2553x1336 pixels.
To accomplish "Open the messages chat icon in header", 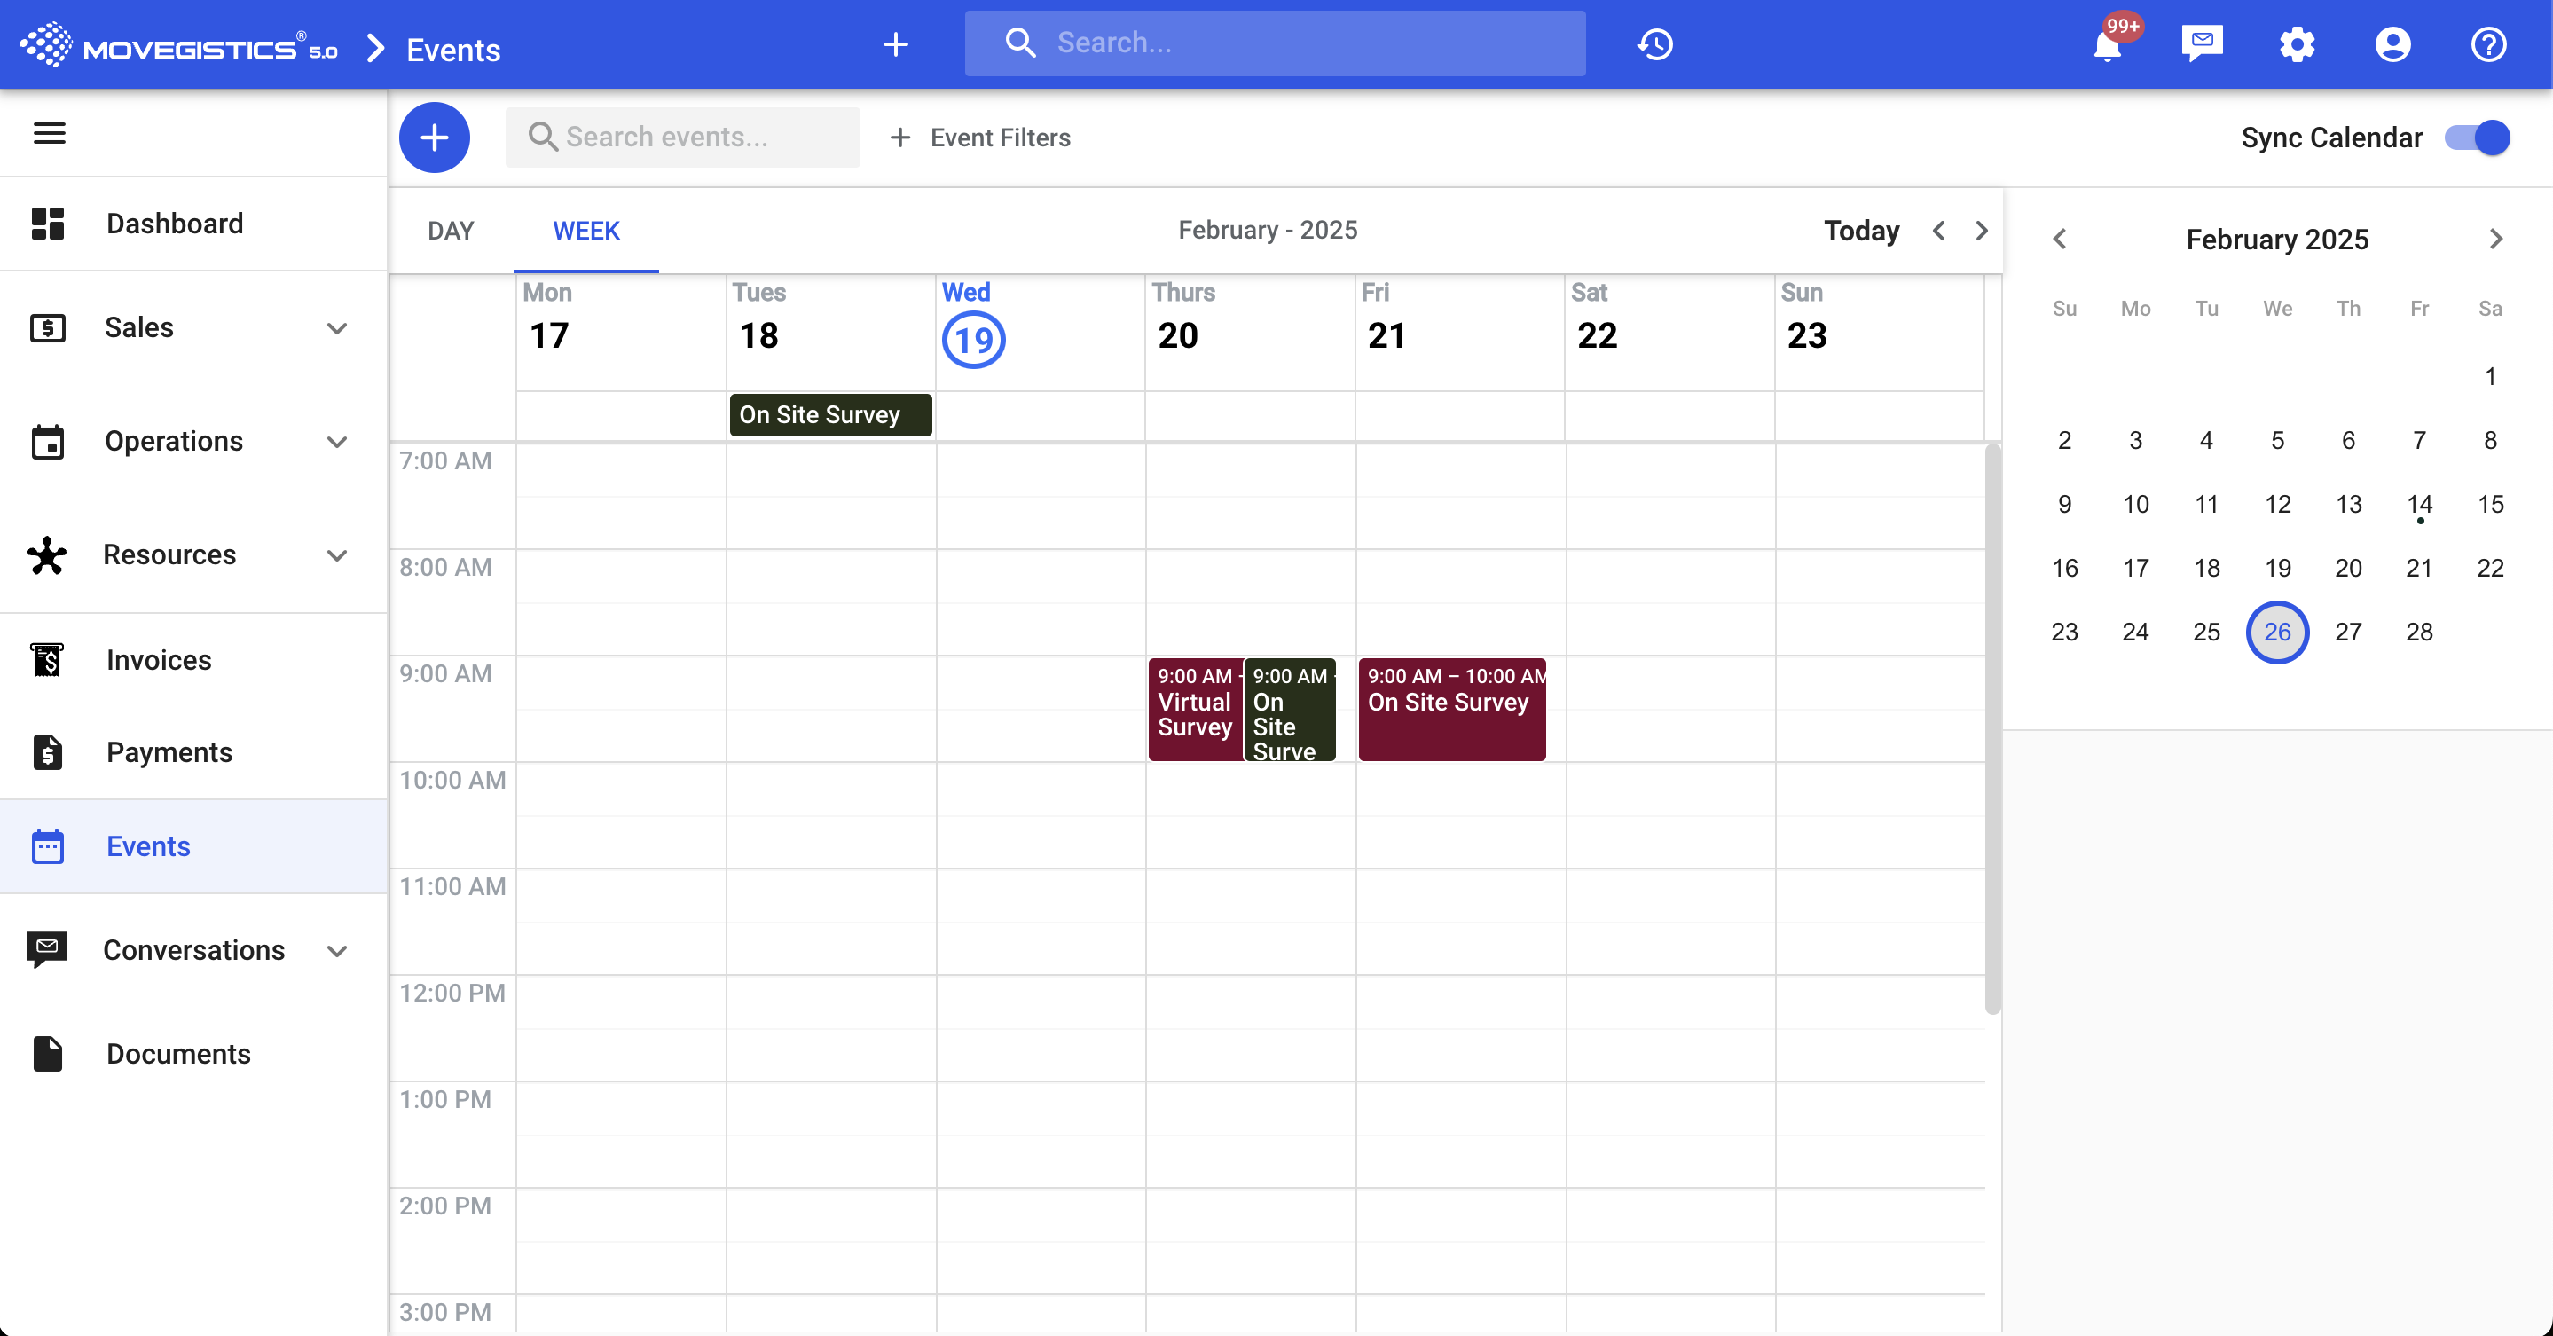I will pos(2202,44).
